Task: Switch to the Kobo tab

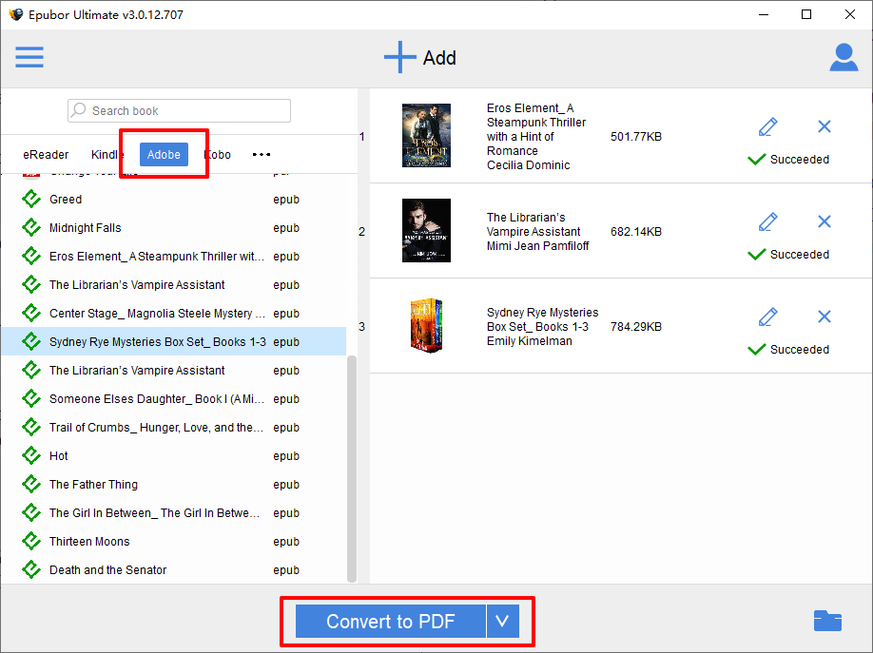Action: 217,155
